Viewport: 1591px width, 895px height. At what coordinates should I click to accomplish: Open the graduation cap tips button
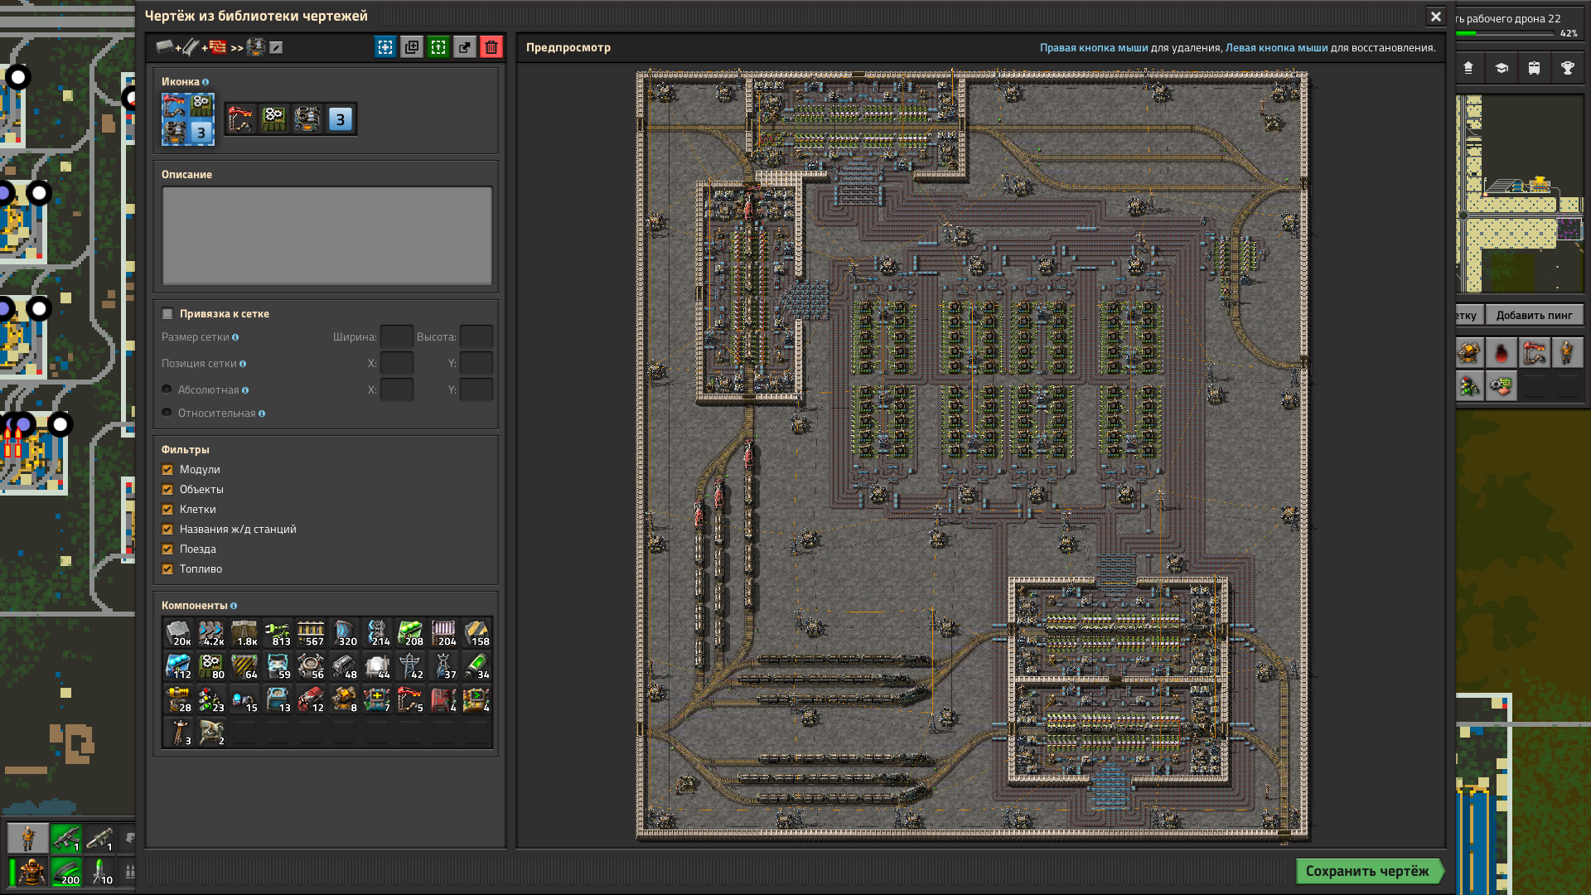click(x=1501, y=68)
